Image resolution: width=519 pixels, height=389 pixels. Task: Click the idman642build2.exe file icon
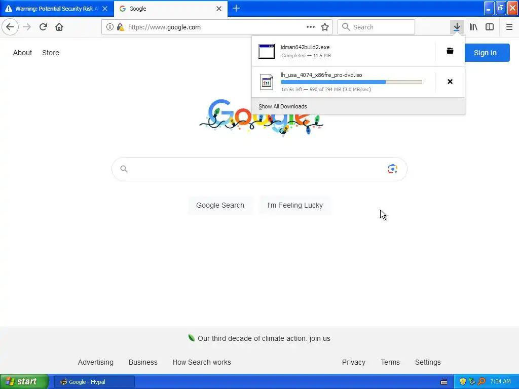point(267,51)
